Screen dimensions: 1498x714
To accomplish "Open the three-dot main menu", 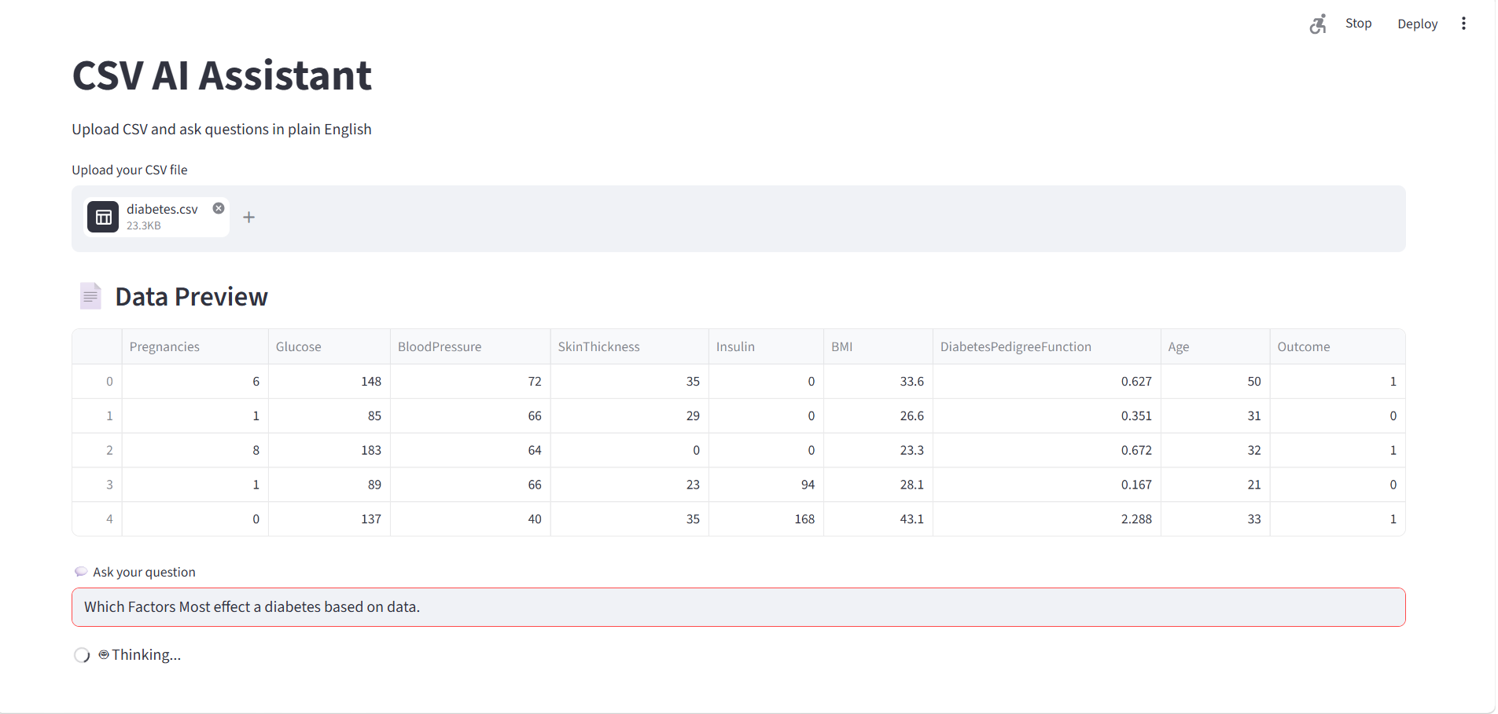I will [1463, 24].
